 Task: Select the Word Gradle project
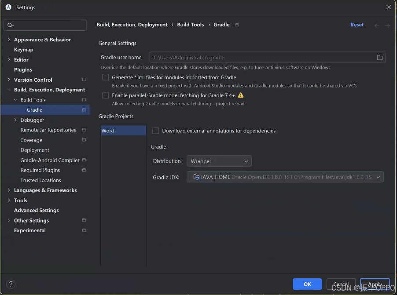tap(124, 131)
